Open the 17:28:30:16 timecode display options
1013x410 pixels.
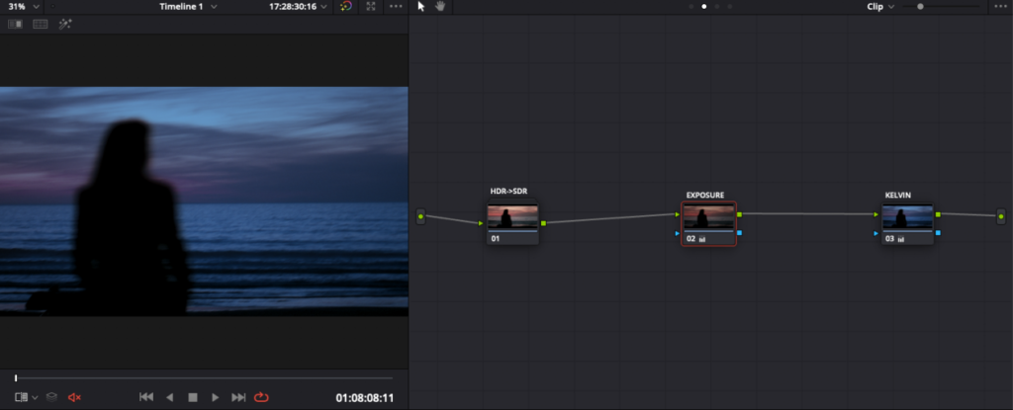298,7
